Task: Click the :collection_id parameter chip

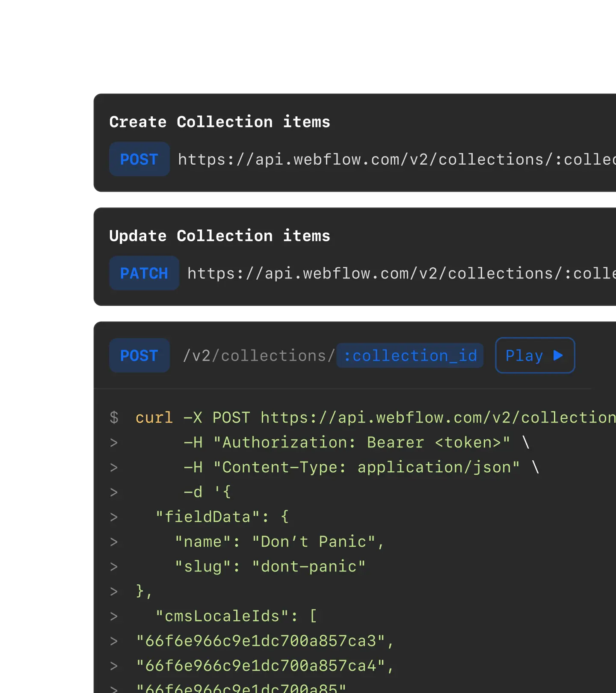Action: click(410, 355)
